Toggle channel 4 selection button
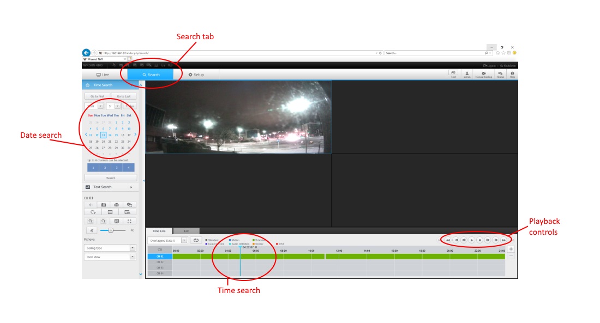600x323 pixels. (x=129, y=167)
